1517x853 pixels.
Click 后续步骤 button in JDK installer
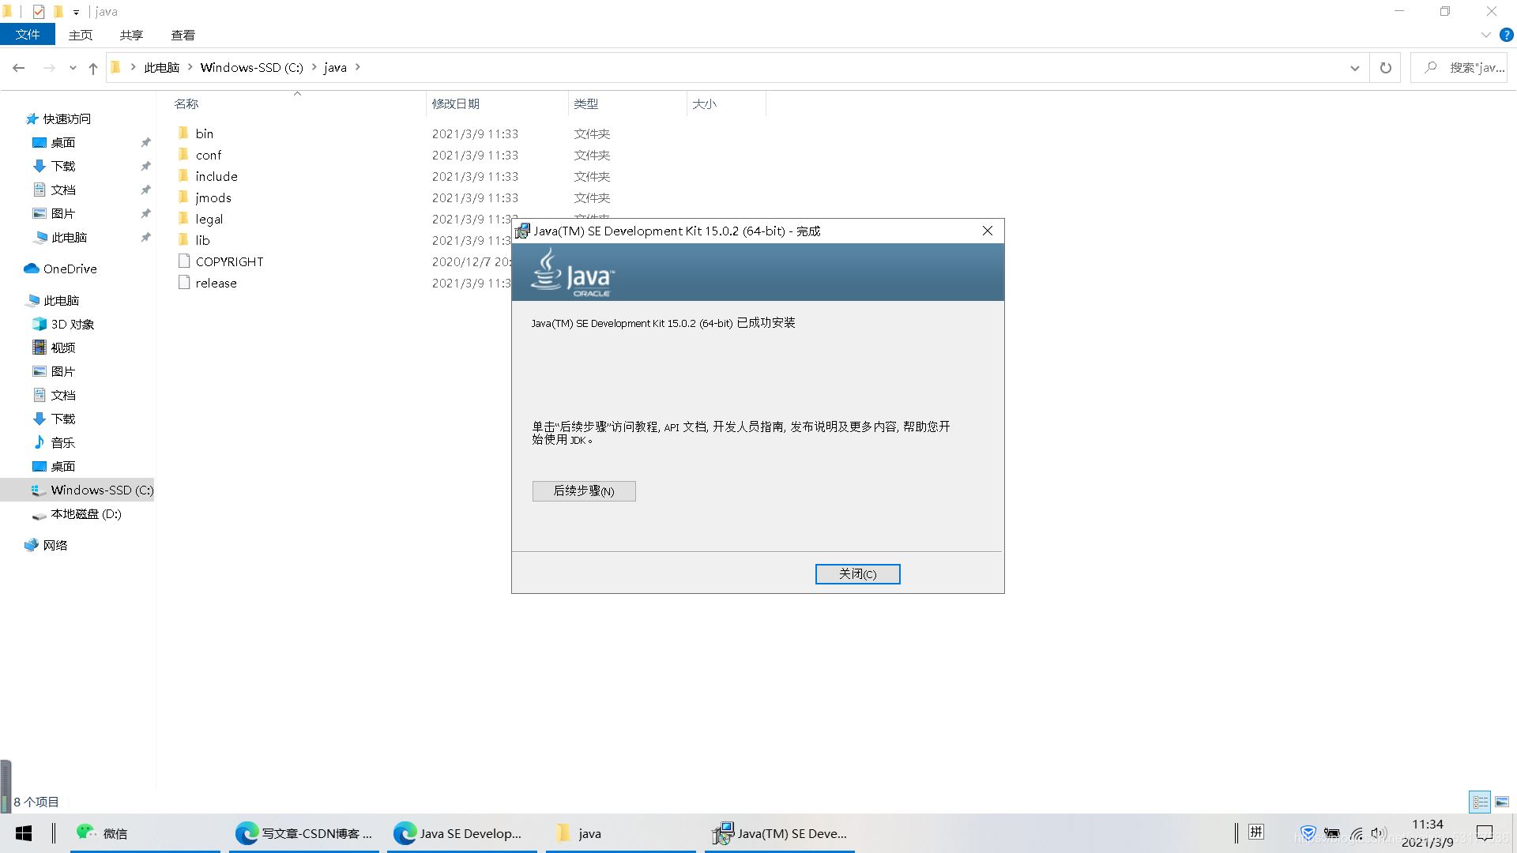(582, 490)
